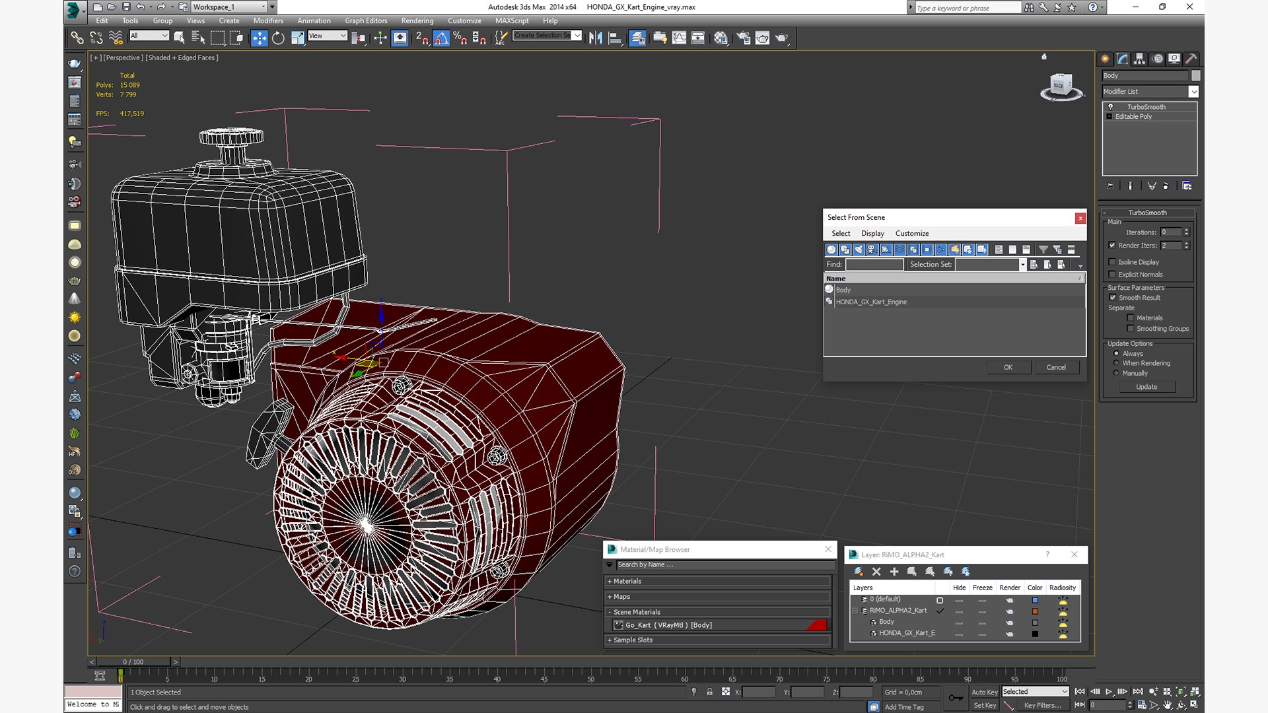Viewport: 1268px width, 713px height.
Task: Click the Mirror tool icon
Action: (595, 38)
